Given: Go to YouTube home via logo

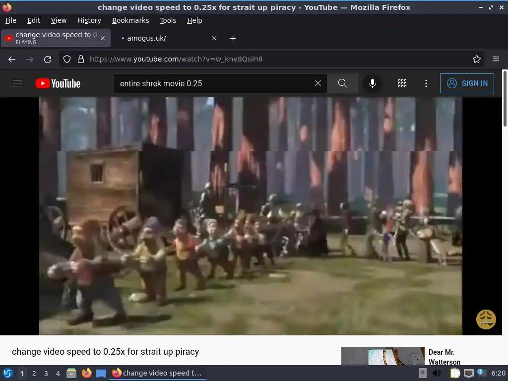Looking at the screenshot, I should [x=58, y=83].
